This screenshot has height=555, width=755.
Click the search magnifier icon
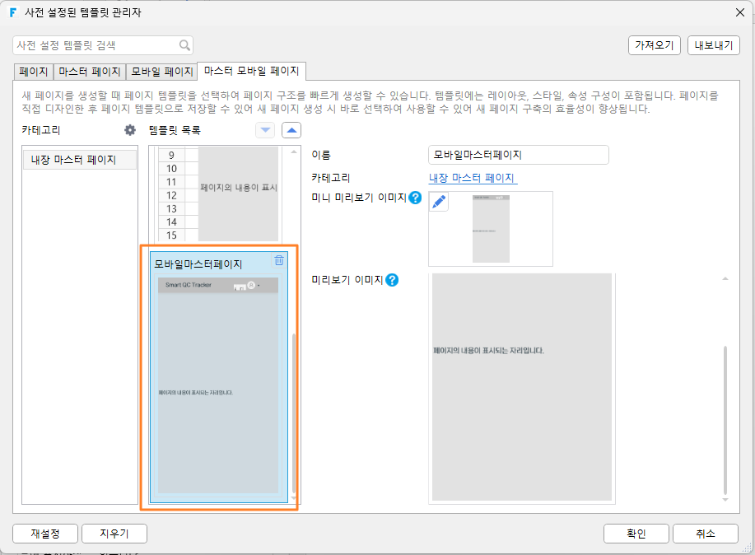[x=184, y=45]
